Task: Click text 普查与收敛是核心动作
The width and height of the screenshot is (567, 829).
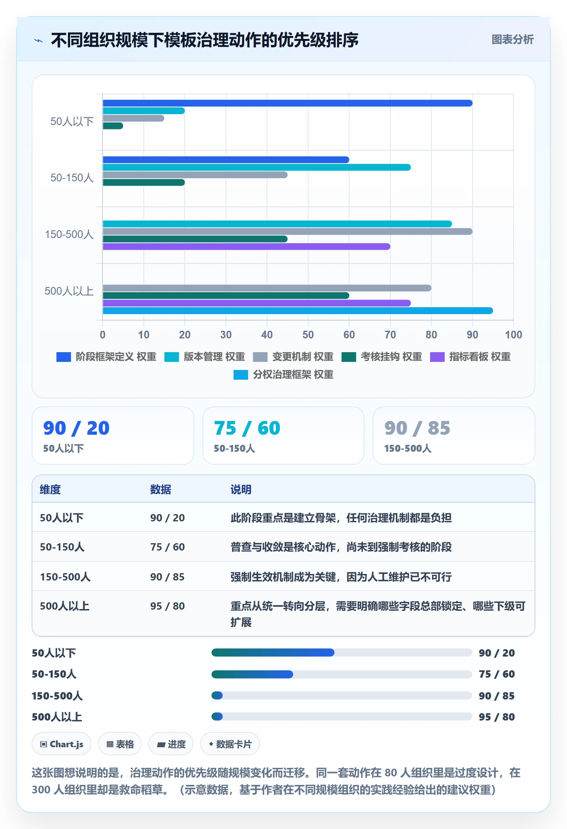Action: (283, 547)
